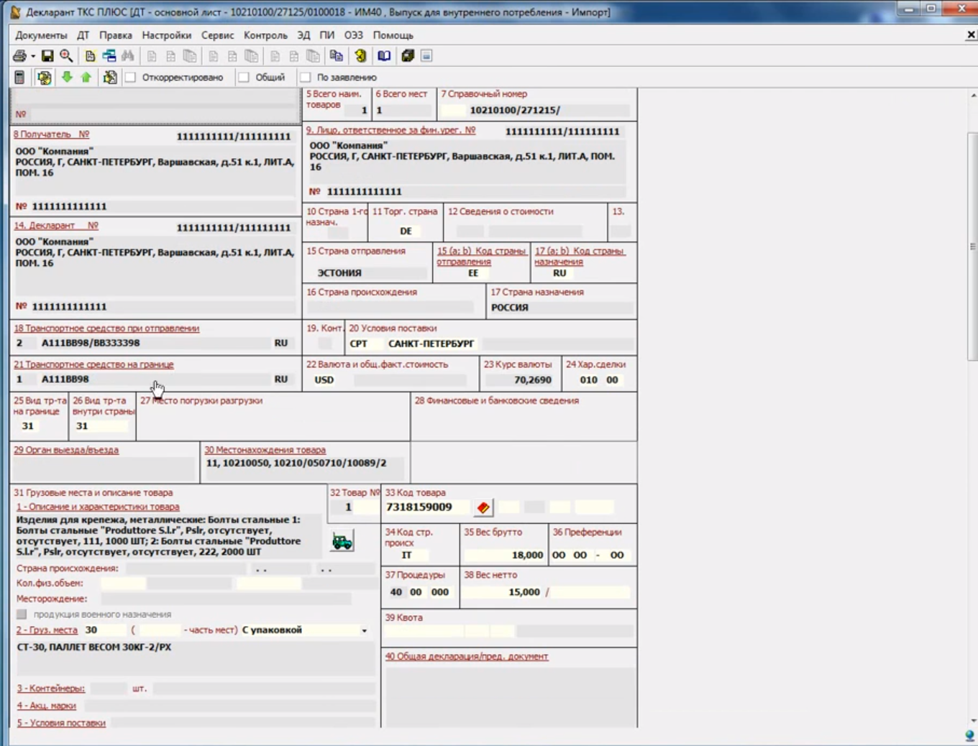This screenshot has width=978, height=746.
Task: Click the 29 Орган выезда/въезда link
Action: pos(66,450)
